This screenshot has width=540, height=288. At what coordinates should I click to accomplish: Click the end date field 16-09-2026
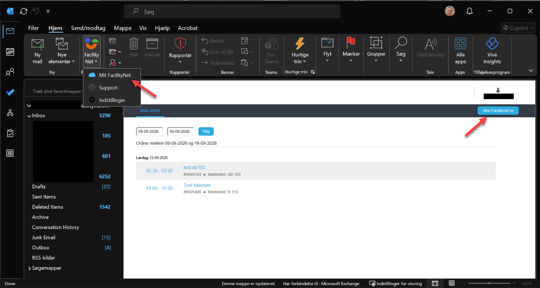coord(181,131)
